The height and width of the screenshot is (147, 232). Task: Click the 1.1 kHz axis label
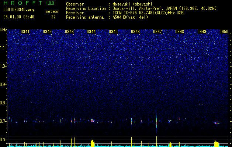point(3,48)
